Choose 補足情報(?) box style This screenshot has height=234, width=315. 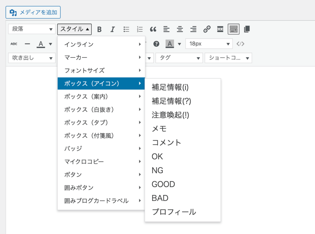click(x=183, y=101)
